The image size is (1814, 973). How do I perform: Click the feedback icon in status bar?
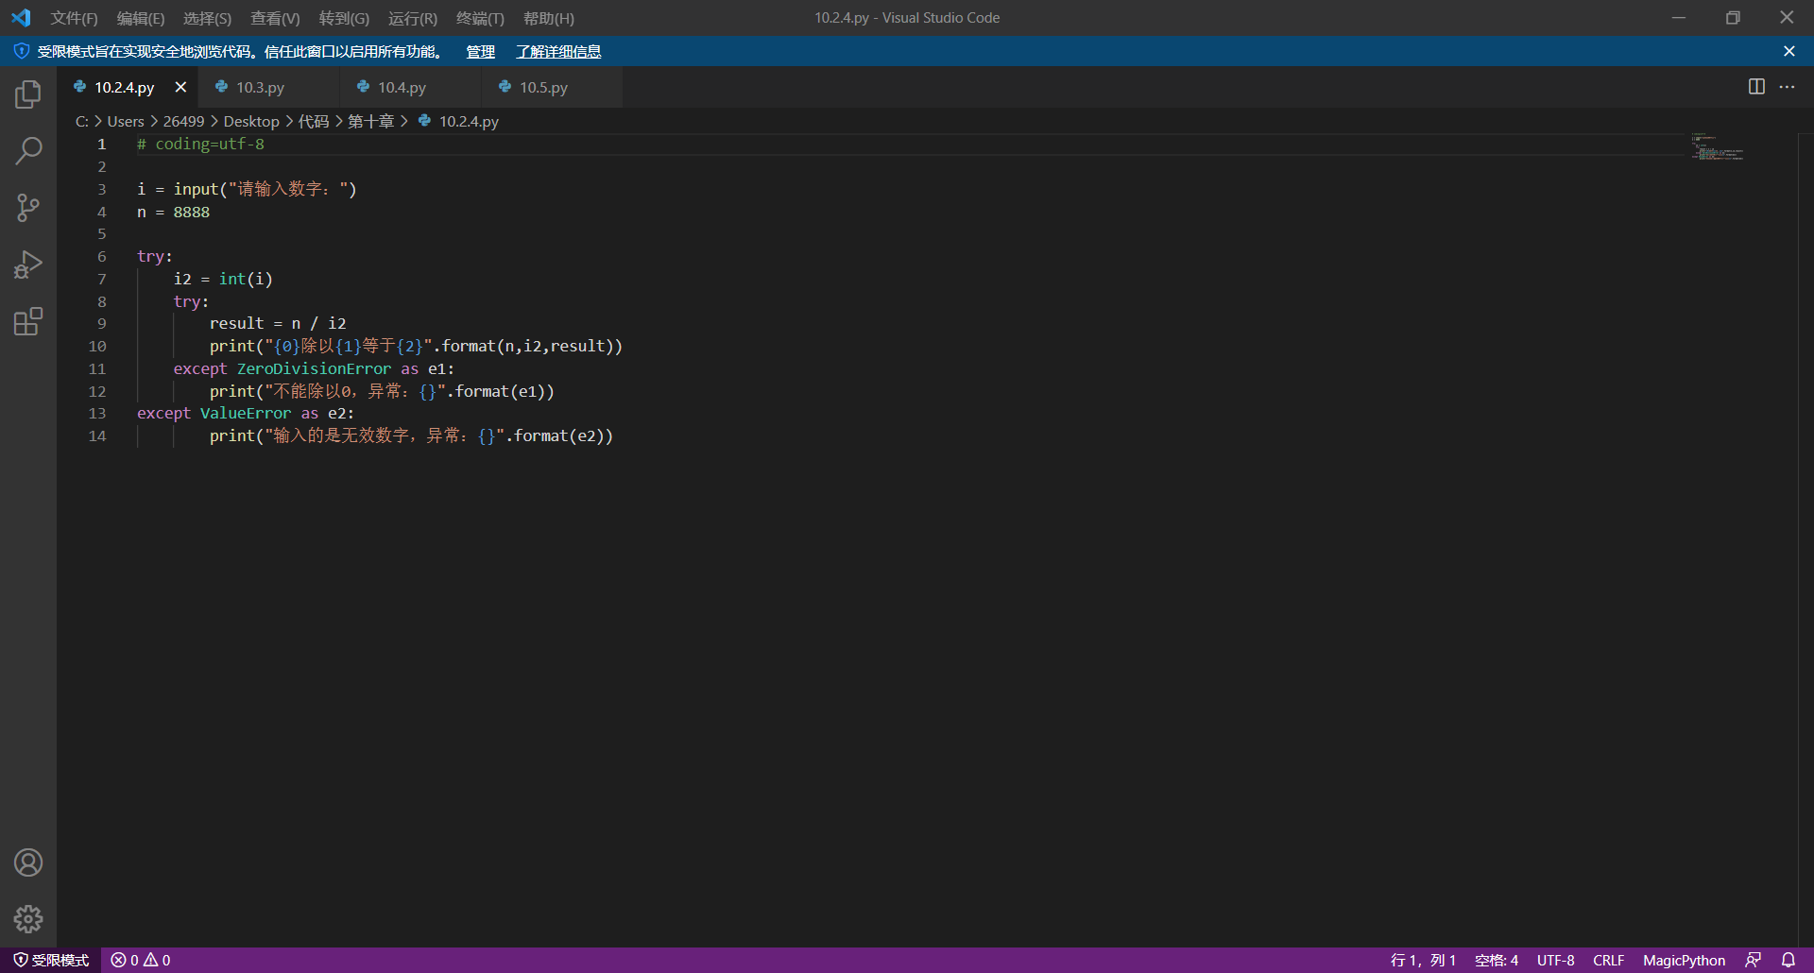(1753, 960)
